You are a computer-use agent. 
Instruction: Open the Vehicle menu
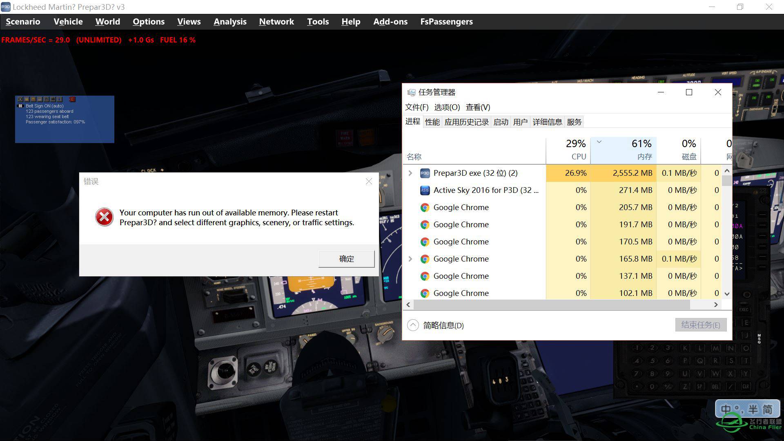point(68,22)
